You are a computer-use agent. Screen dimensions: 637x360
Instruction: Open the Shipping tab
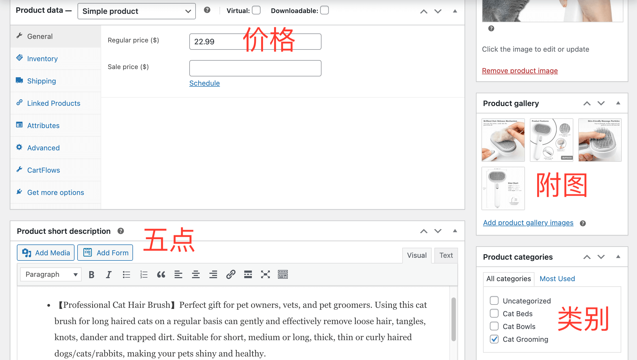coord(55,81)
